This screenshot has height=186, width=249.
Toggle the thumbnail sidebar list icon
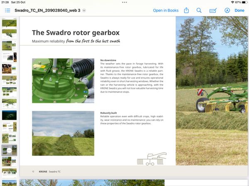tap(7, 10)
